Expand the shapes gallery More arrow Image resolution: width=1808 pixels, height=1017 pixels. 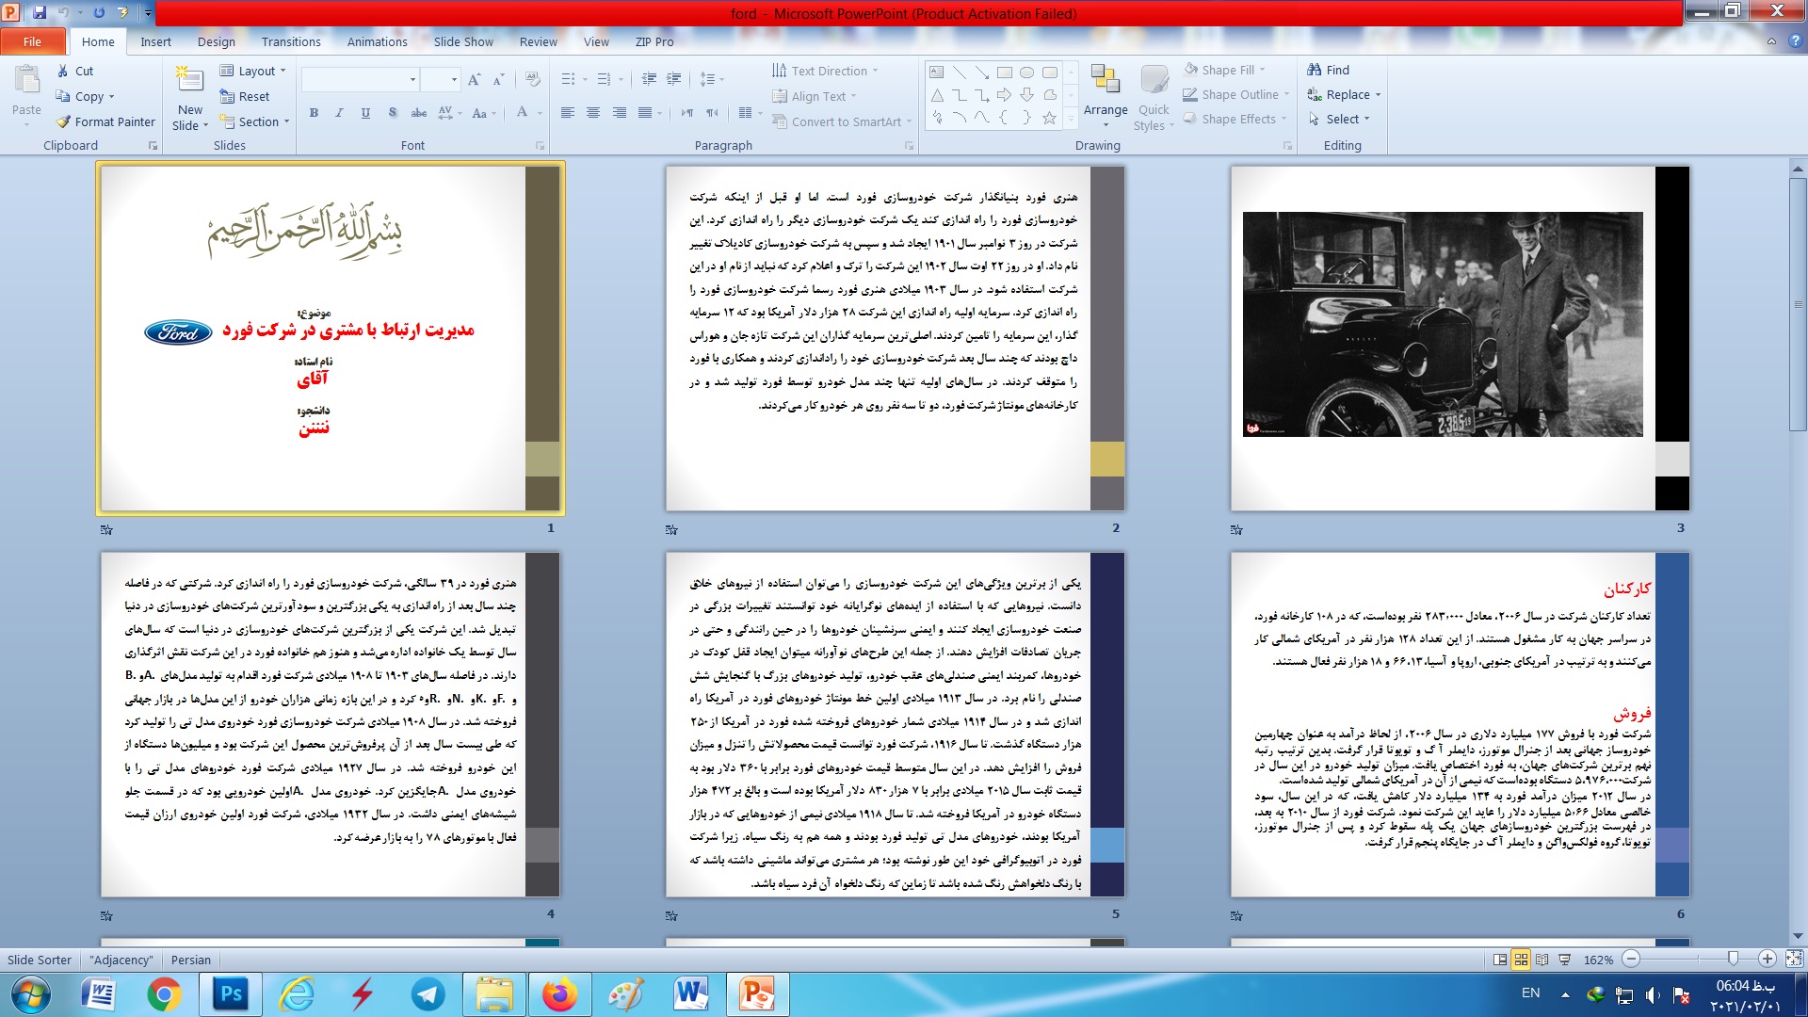1071,119
